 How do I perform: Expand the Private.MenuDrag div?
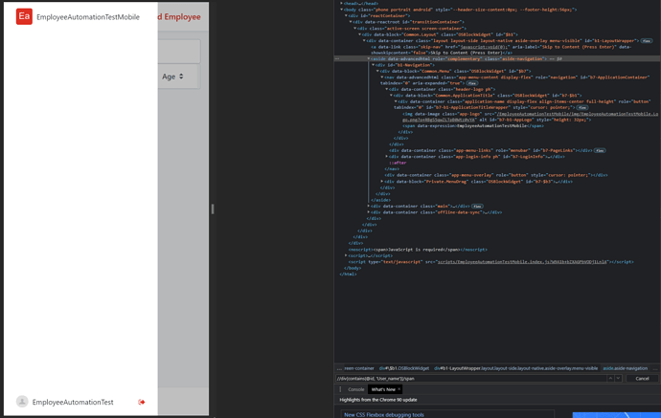point(382,182)
